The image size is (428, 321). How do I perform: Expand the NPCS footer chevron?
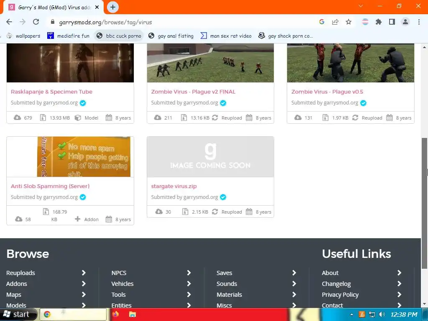point(189,273)
